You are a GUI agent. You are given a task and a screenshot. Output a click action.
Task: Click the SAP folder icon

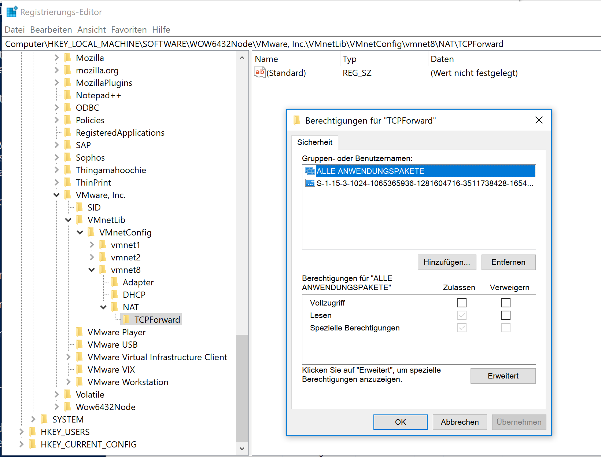tap(67, 145)
